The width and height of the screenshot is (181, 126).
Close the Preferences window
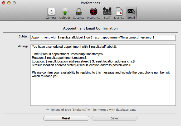pyautogui.click(x=4, y=3)
